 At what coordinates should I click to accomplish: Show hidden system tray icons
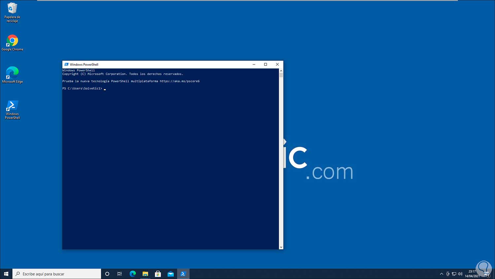click(442, 274)
